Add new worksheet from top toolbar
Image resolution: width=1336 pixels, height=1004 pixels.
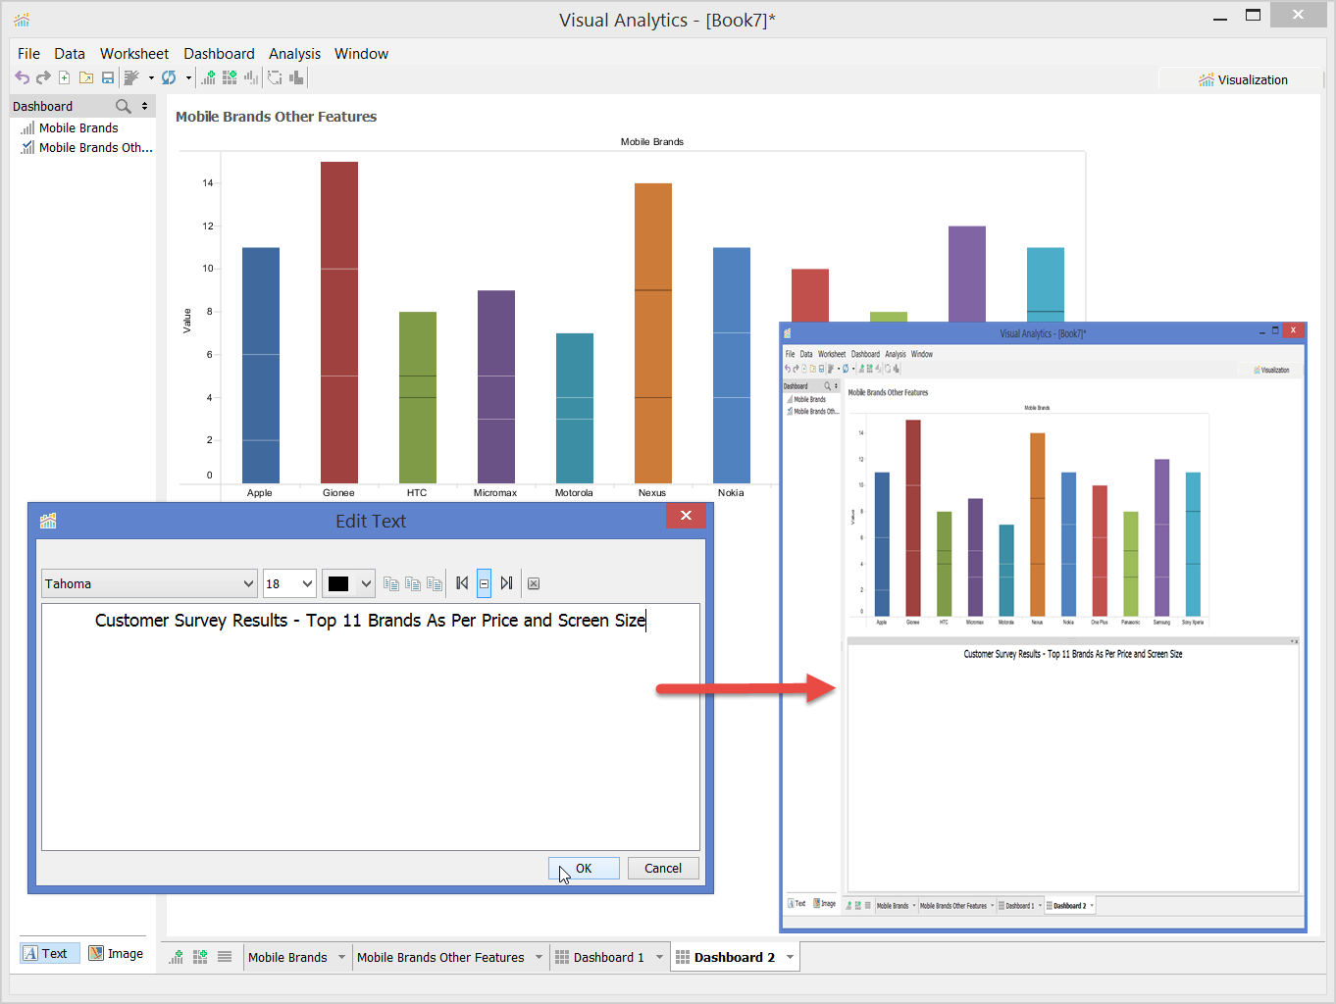208,77
